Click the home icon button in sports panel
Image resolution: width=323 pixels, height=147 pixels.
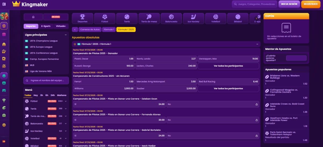(33, 17)
